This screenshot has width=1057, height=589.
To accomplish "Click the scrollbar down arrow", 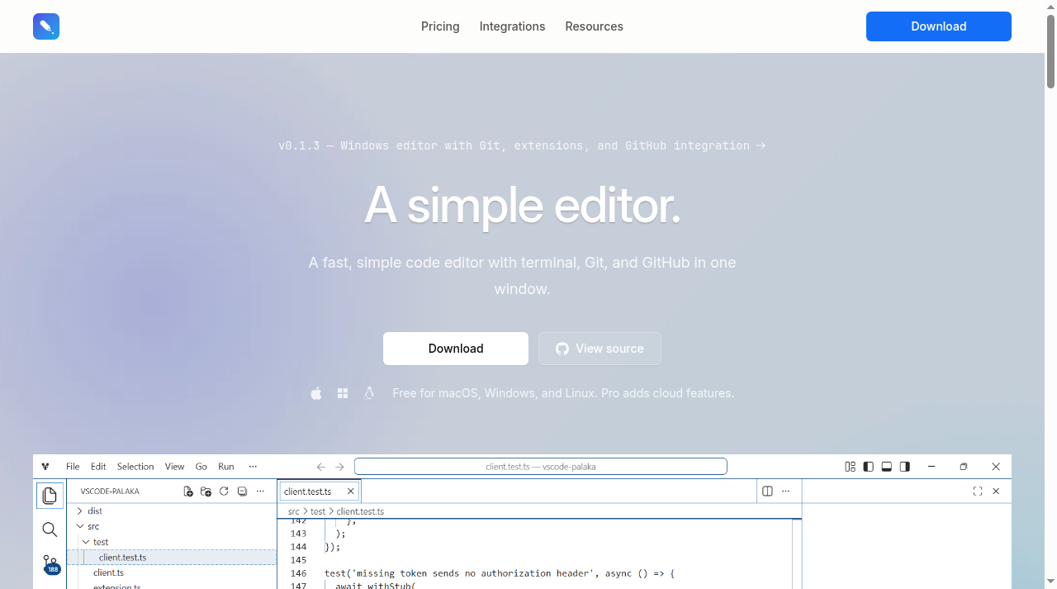I will (1050, 582).
